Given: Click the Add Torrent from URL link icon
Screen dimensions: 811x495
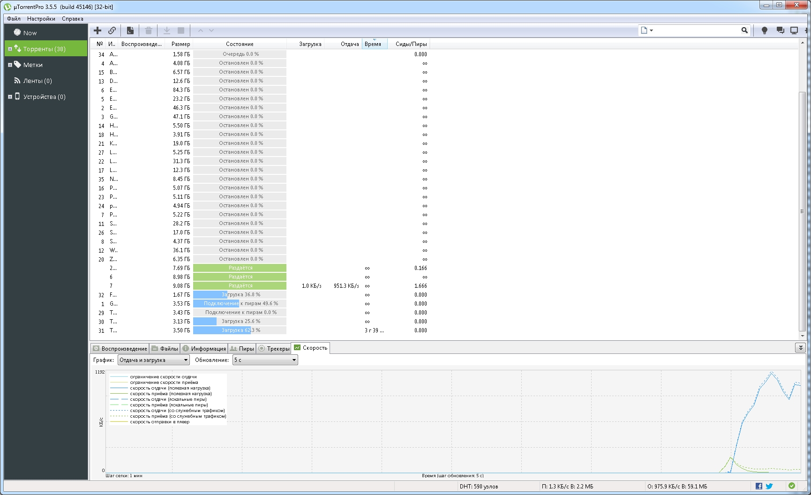Looking at the screenshot, I should (x=112, y=30).
